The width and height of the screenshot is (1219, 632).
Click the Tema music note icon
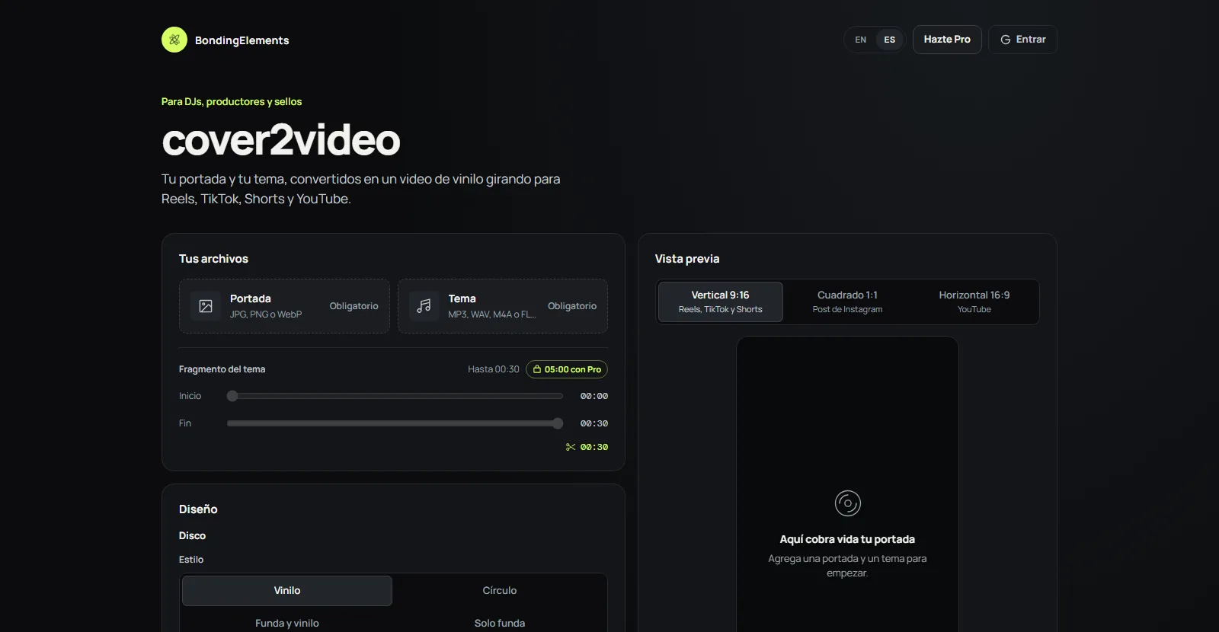pos(424,306)
